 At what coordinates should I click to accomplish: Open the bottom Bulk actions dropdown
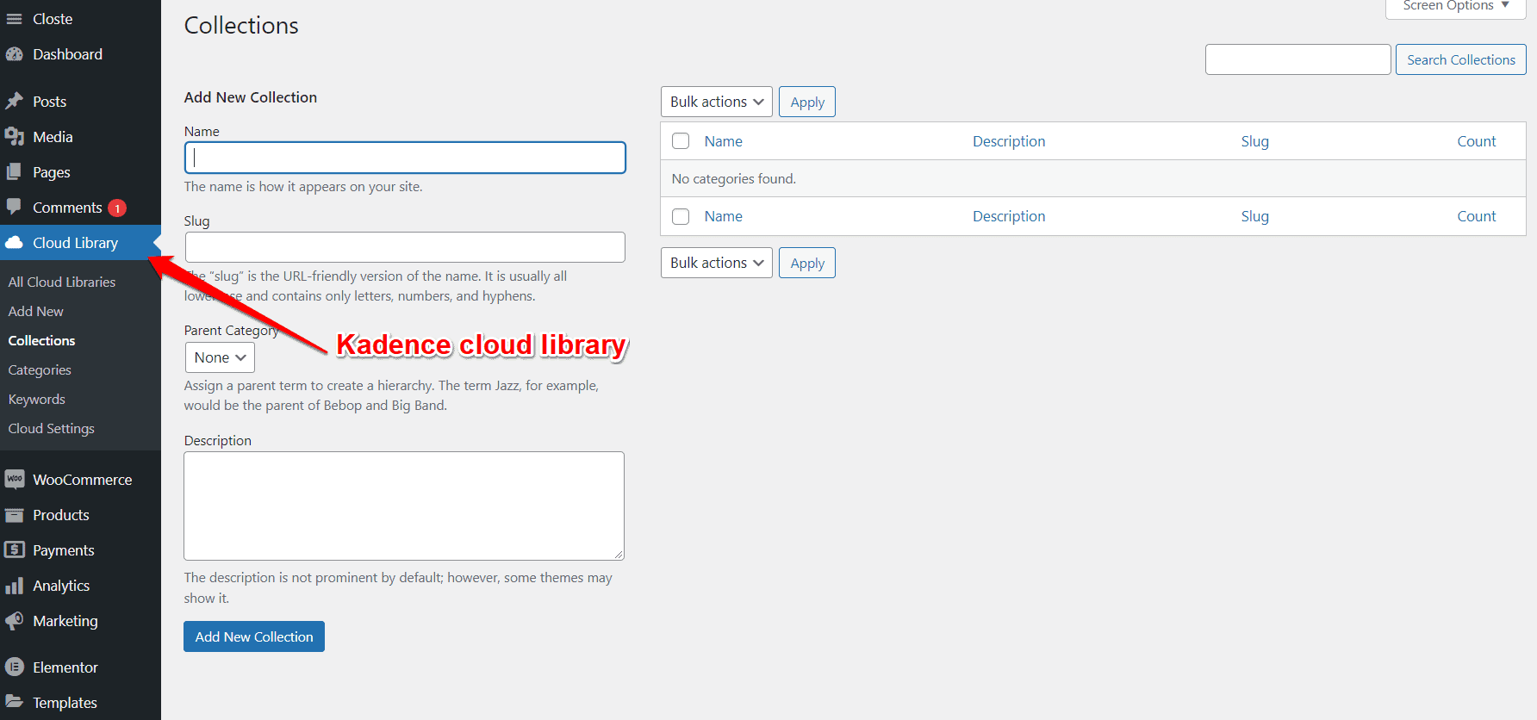pyautogui.click(x=716, y=263)
